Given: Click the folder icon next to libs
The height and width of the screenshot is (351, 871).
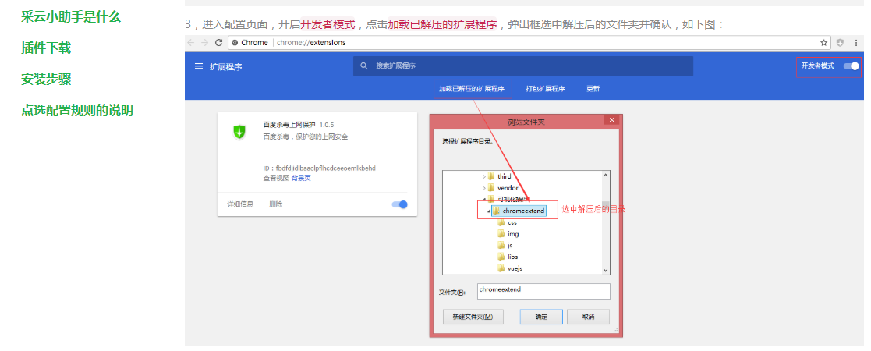Looking at the screenshot, I should click(x=501, y=257).
